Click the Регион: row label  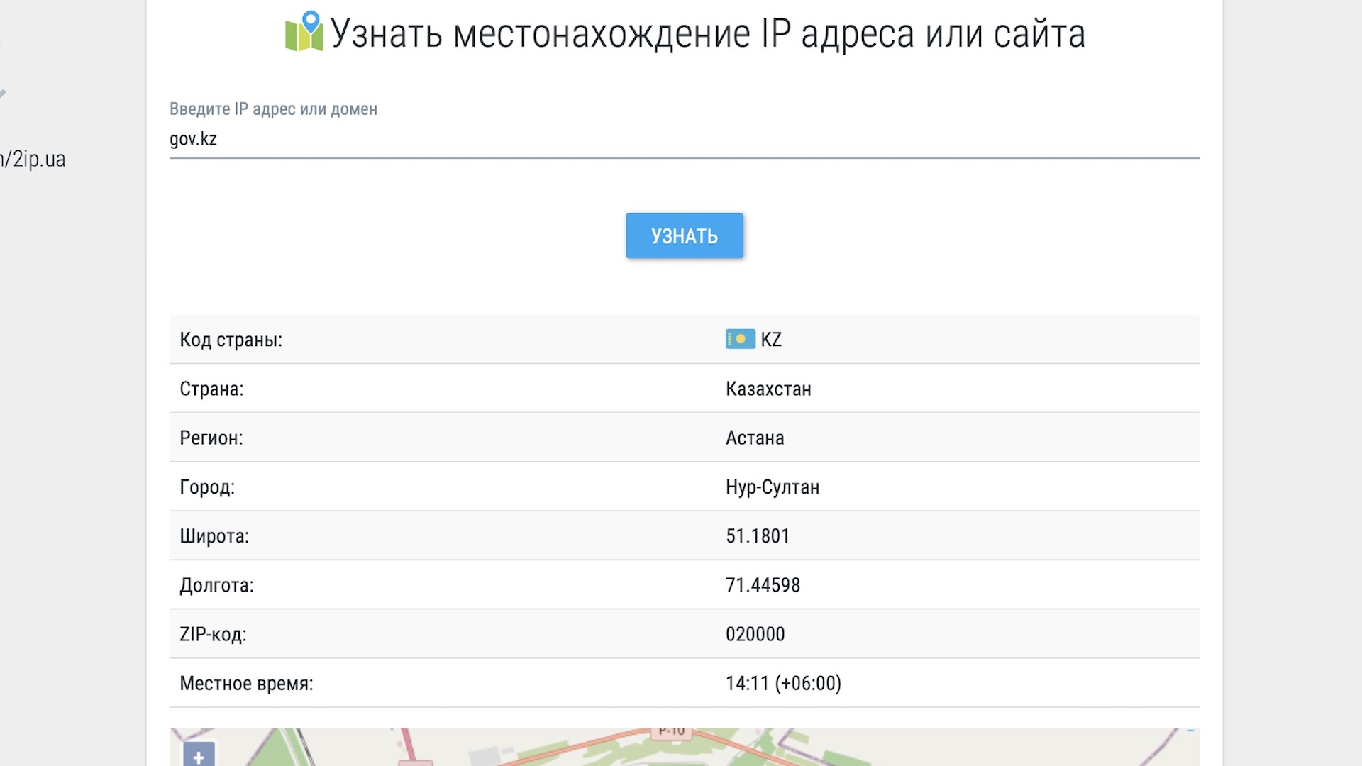(x=211, y=438)
